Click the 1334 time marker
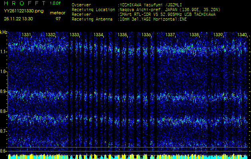251x159 pixels. pyautogui.click(x=99, y=35)
